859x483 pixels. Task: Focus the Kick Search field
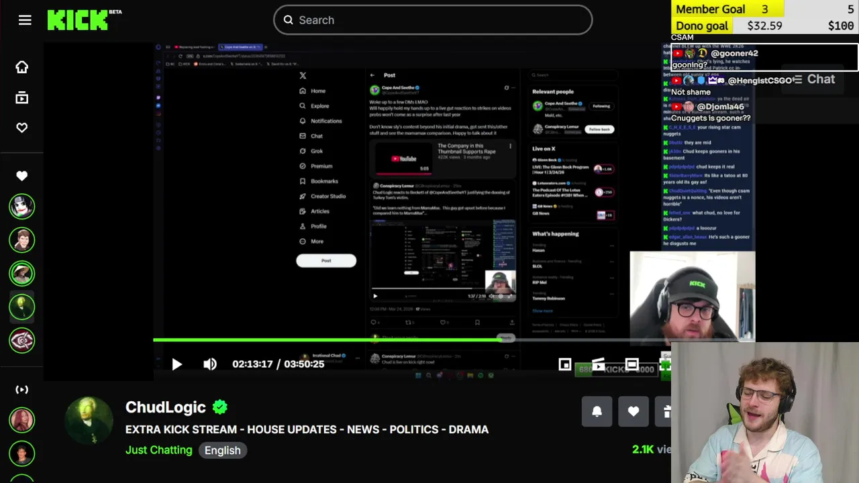coord(433,20)
